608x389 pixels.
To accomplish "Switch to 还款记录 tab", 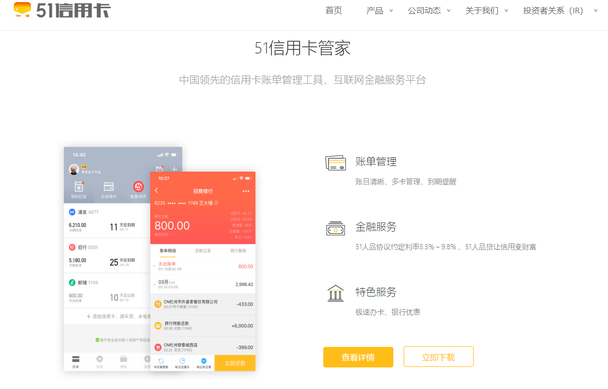I will 203,251.
